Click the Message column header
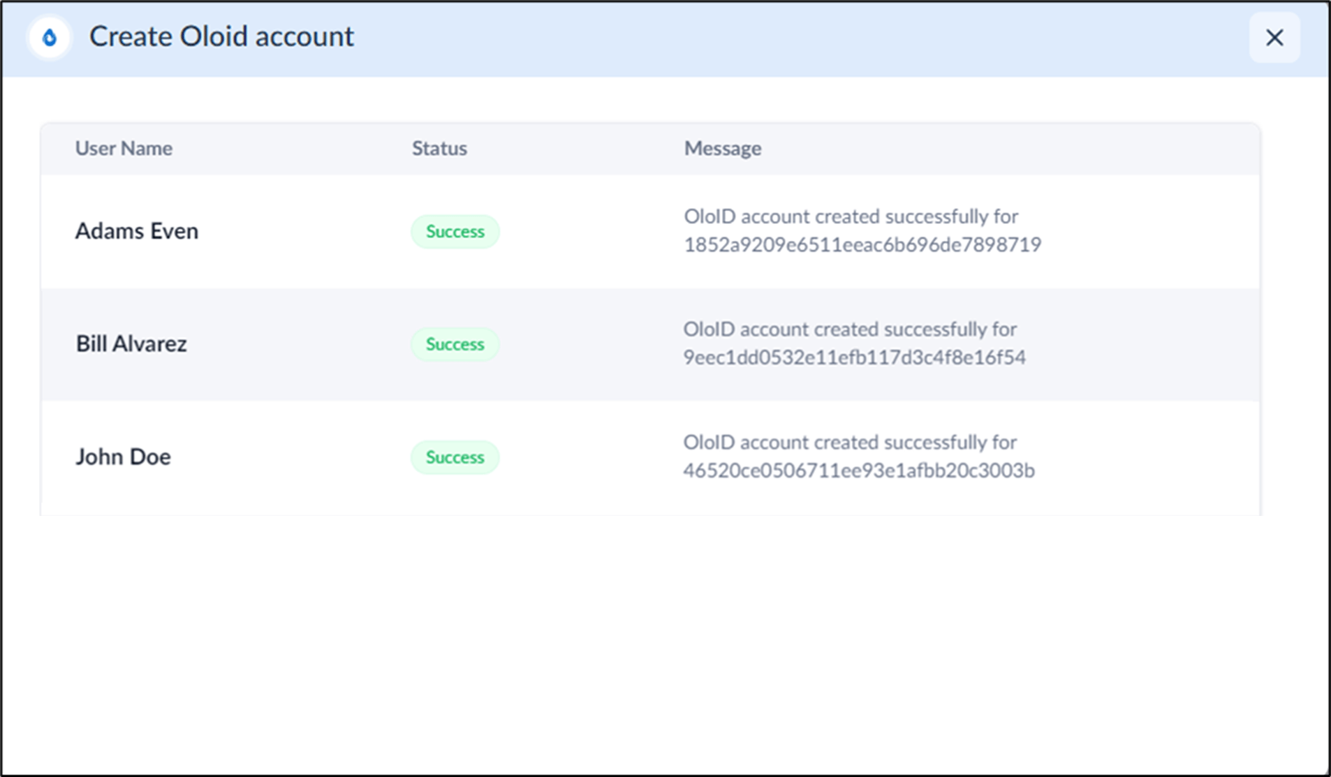Viewport: 1331px width, 777px height. pos(723,148)
